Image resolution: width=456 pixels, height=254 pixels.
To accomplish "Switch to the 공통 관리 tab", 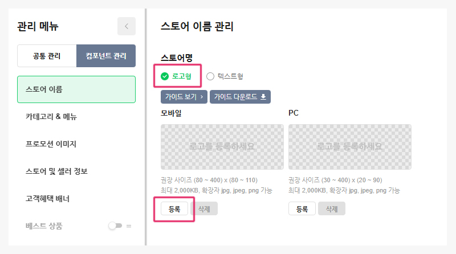I will click(47, 56).
